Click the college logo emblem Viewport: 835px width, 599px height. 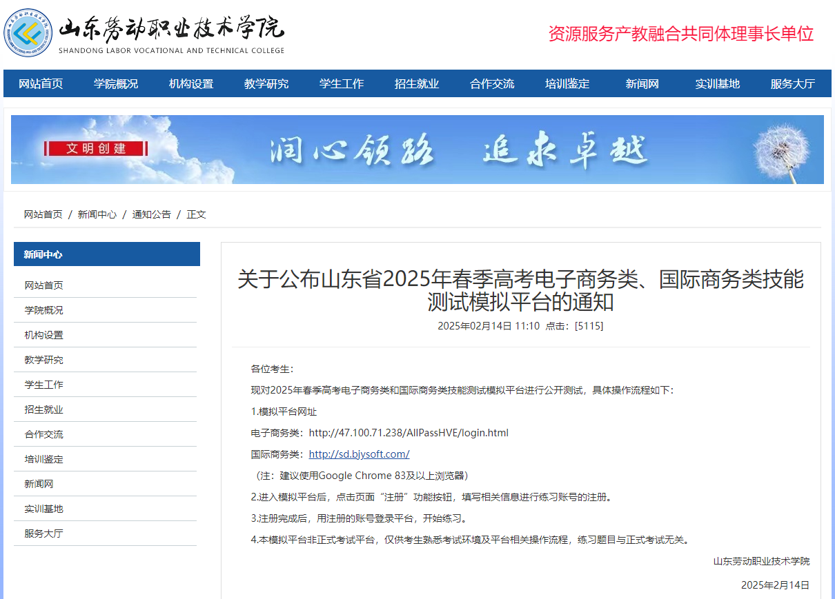tap(28, 33)
